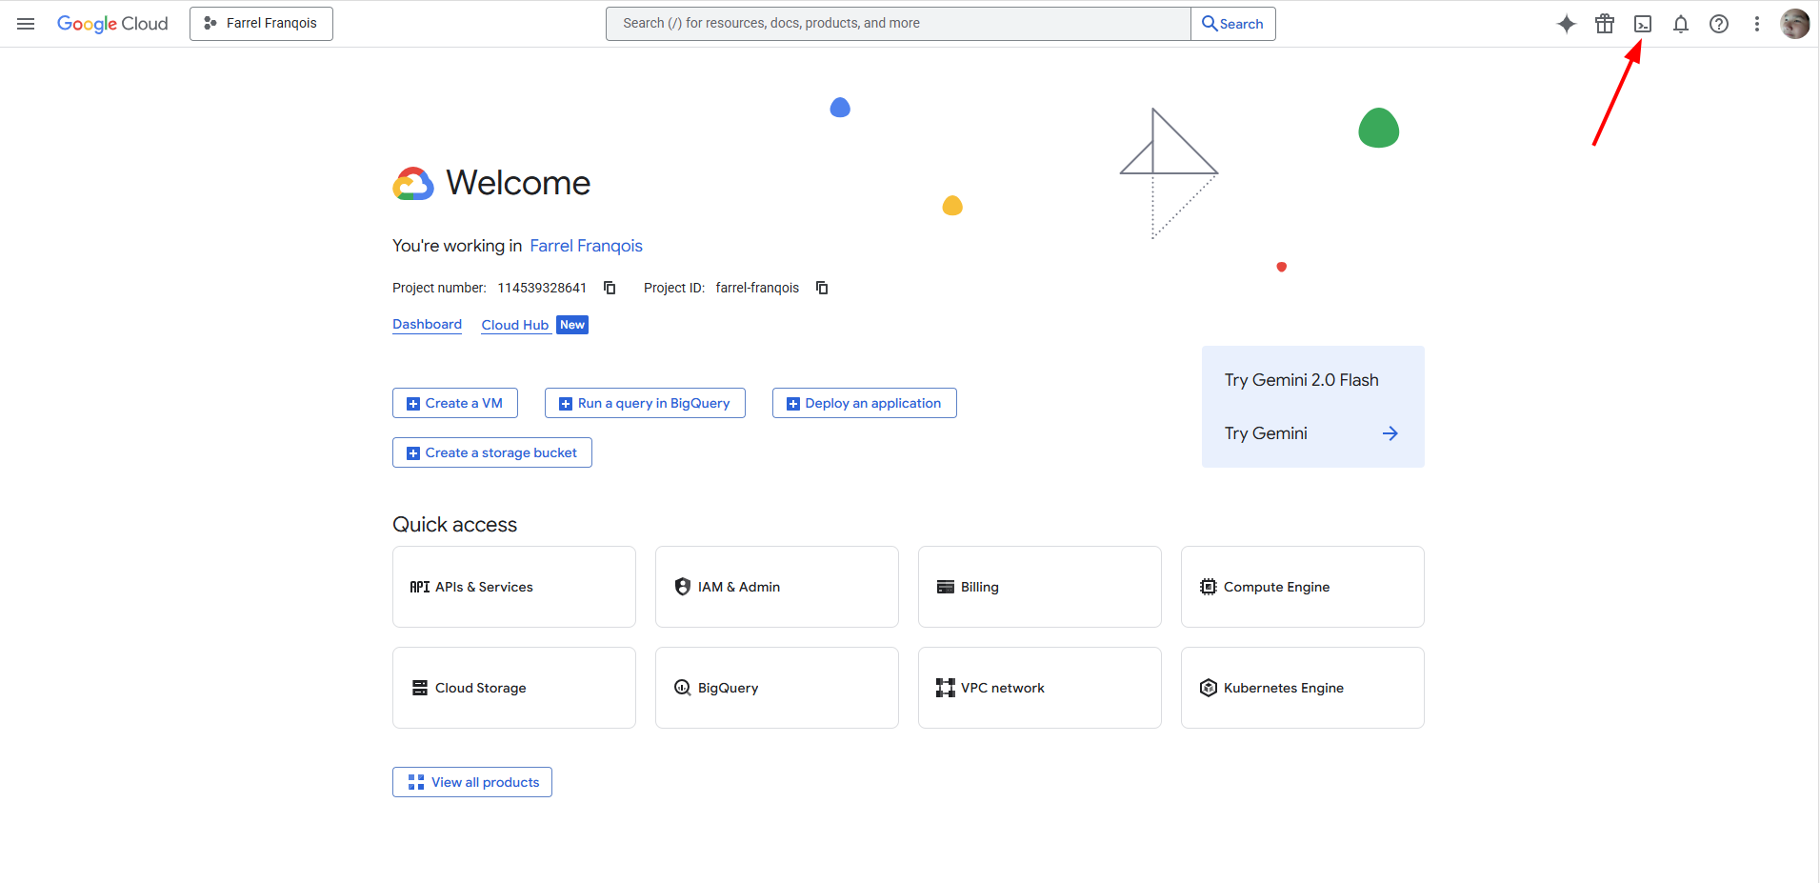Viewport: 1820px width, 883px height.
Task: Click the Welcome cloud logo icon
Action: [x=413, y=183]
